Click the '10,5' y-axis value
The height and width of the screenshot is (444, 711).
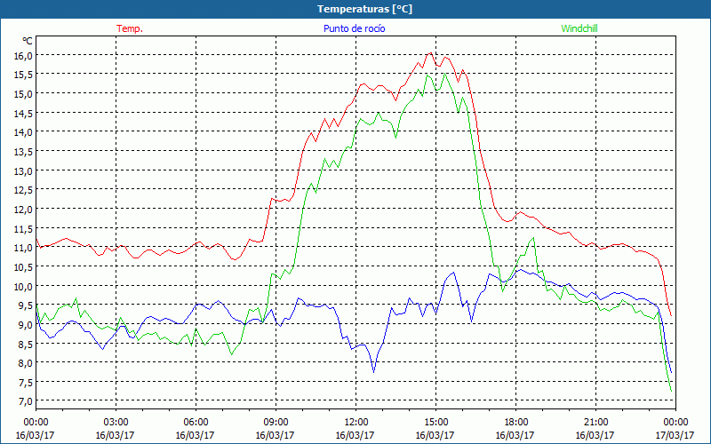(x=23, y=267)
